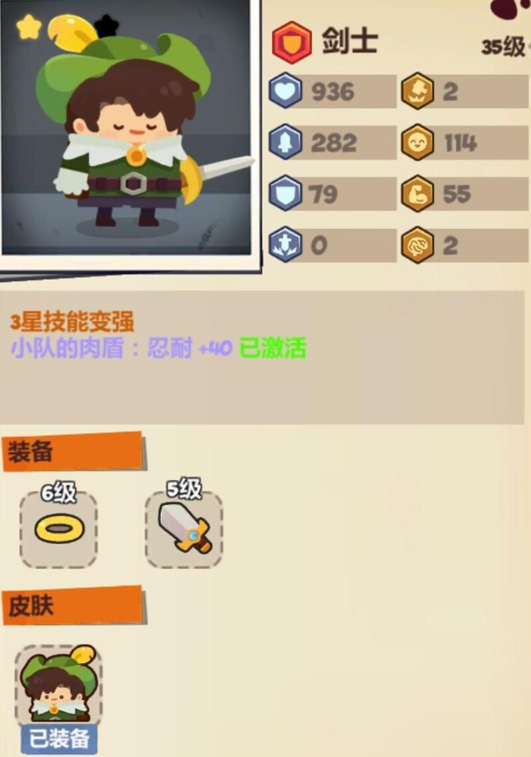
Task: Tap the red shield class icon
Action: [291, 42]
